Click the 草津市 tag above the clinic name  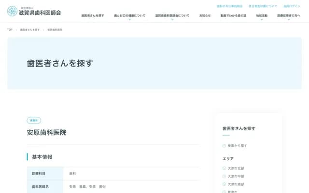(34, 120)
